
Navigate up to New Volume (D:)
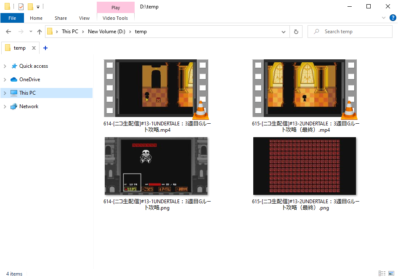[x=40, y=31]
